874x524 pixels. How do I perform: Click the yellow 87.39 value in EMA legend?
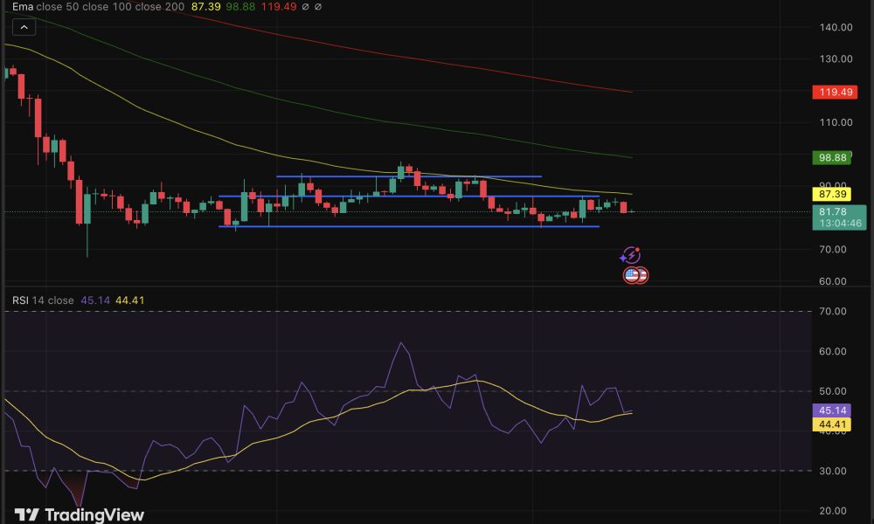(x=205, y=7)
